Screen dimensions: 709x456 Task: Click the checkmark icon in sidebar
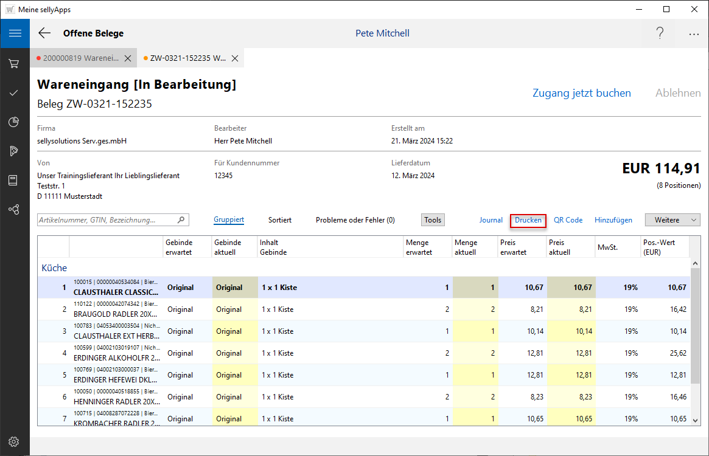pyautogui.click(x=15, y=93)
